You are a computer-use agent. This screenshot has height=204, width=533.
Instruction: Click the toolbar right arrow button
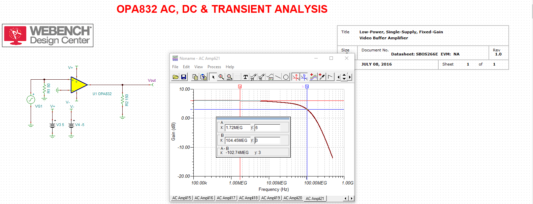click(x=350, y=77)
